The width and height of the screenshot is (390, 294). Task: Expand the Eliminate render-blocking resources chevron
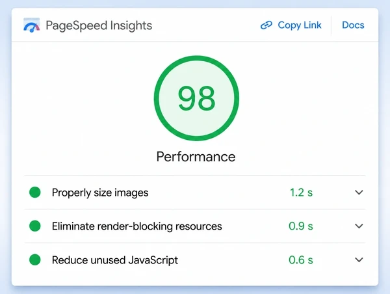[x=359, y=226]
